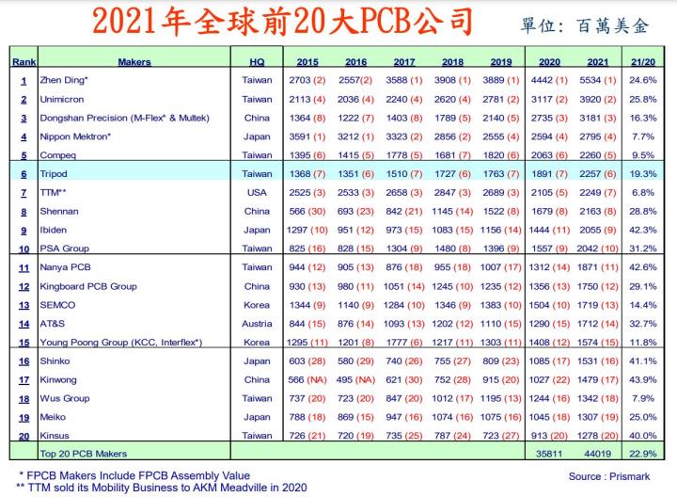Click Shinko 2020 value 1085 (17)

pyautogui.click(x=549, y=361)
